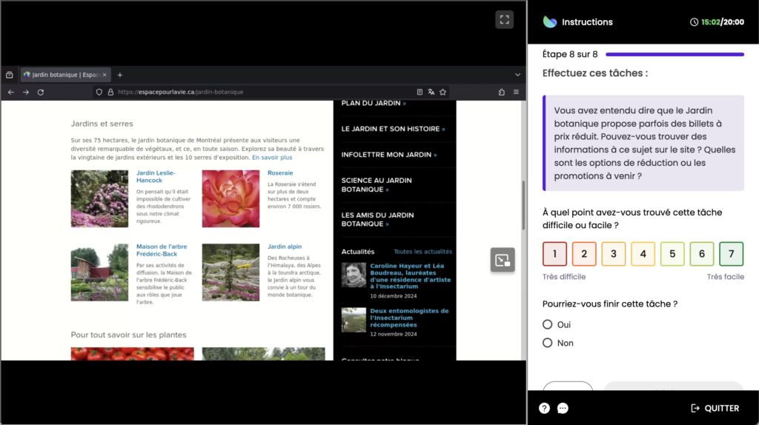Bookmark the page with the star icon

pyautogui.click(x=443, y=92)
